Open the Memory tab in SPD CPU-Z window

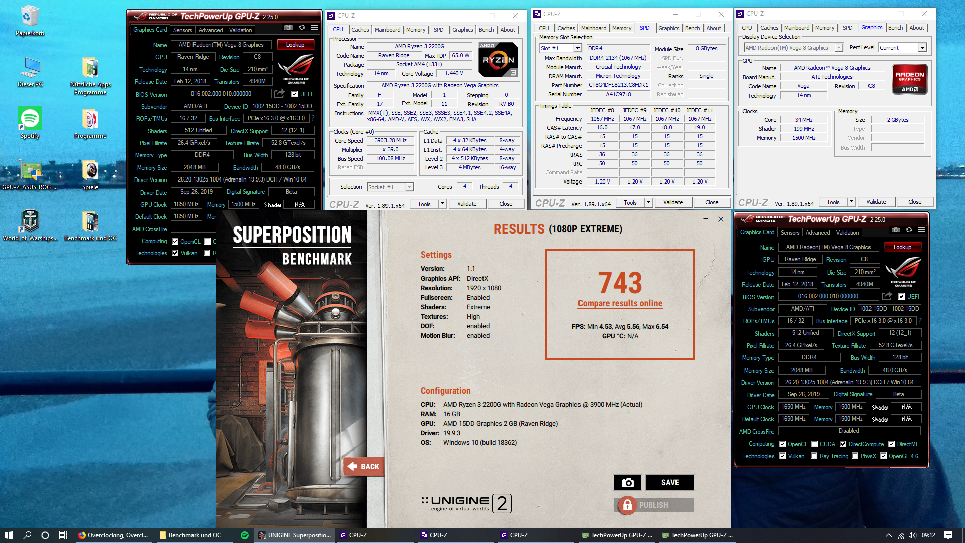tap(622, 28)
